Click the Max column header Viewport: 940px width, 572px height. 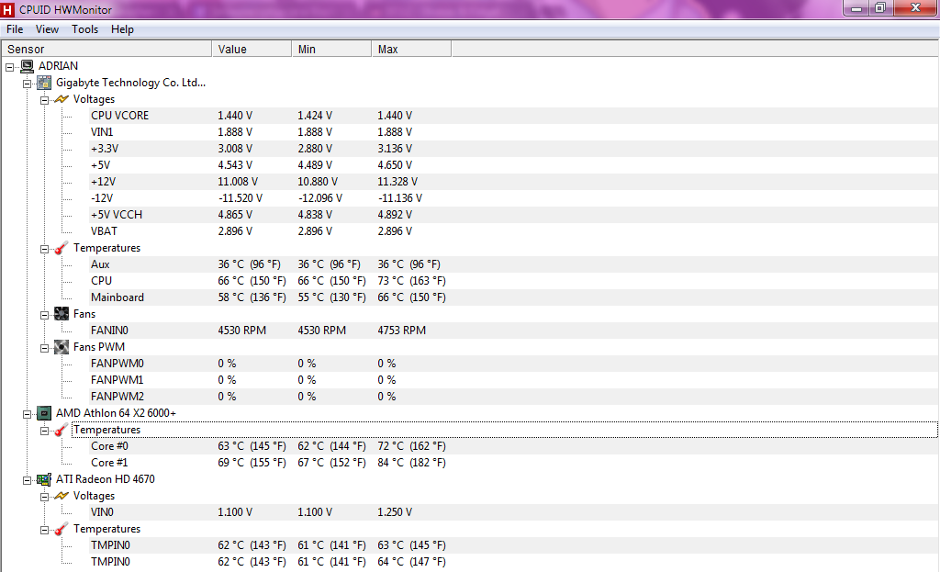tap(411, 50)
